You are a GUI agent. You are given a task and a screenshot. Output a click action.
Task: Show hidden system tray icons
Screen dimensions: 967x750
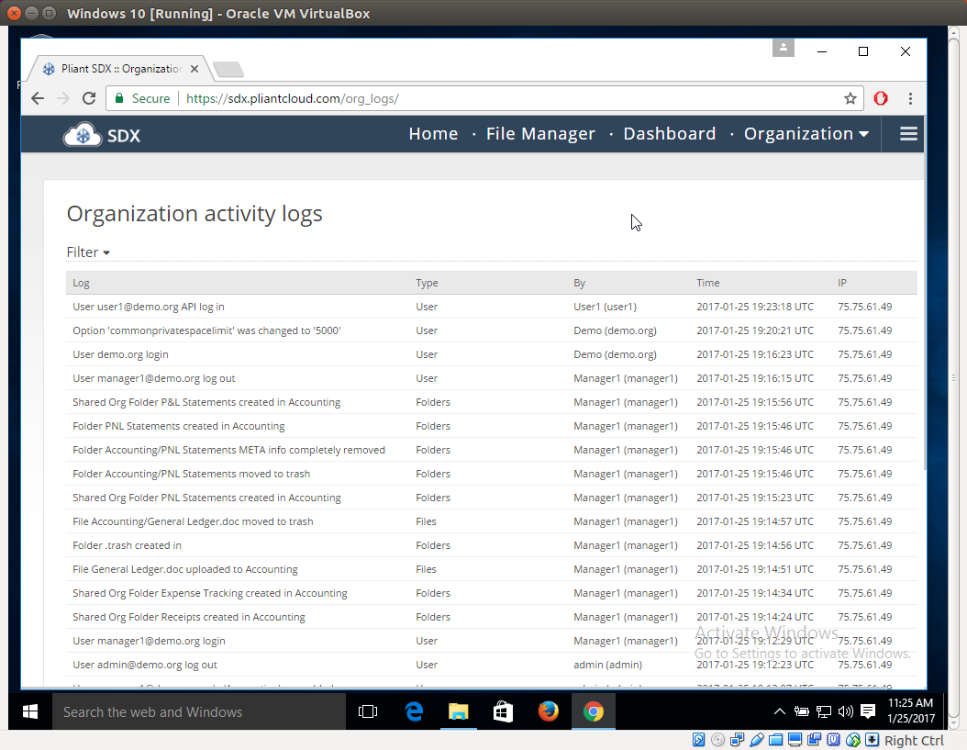tap(780, 711)
